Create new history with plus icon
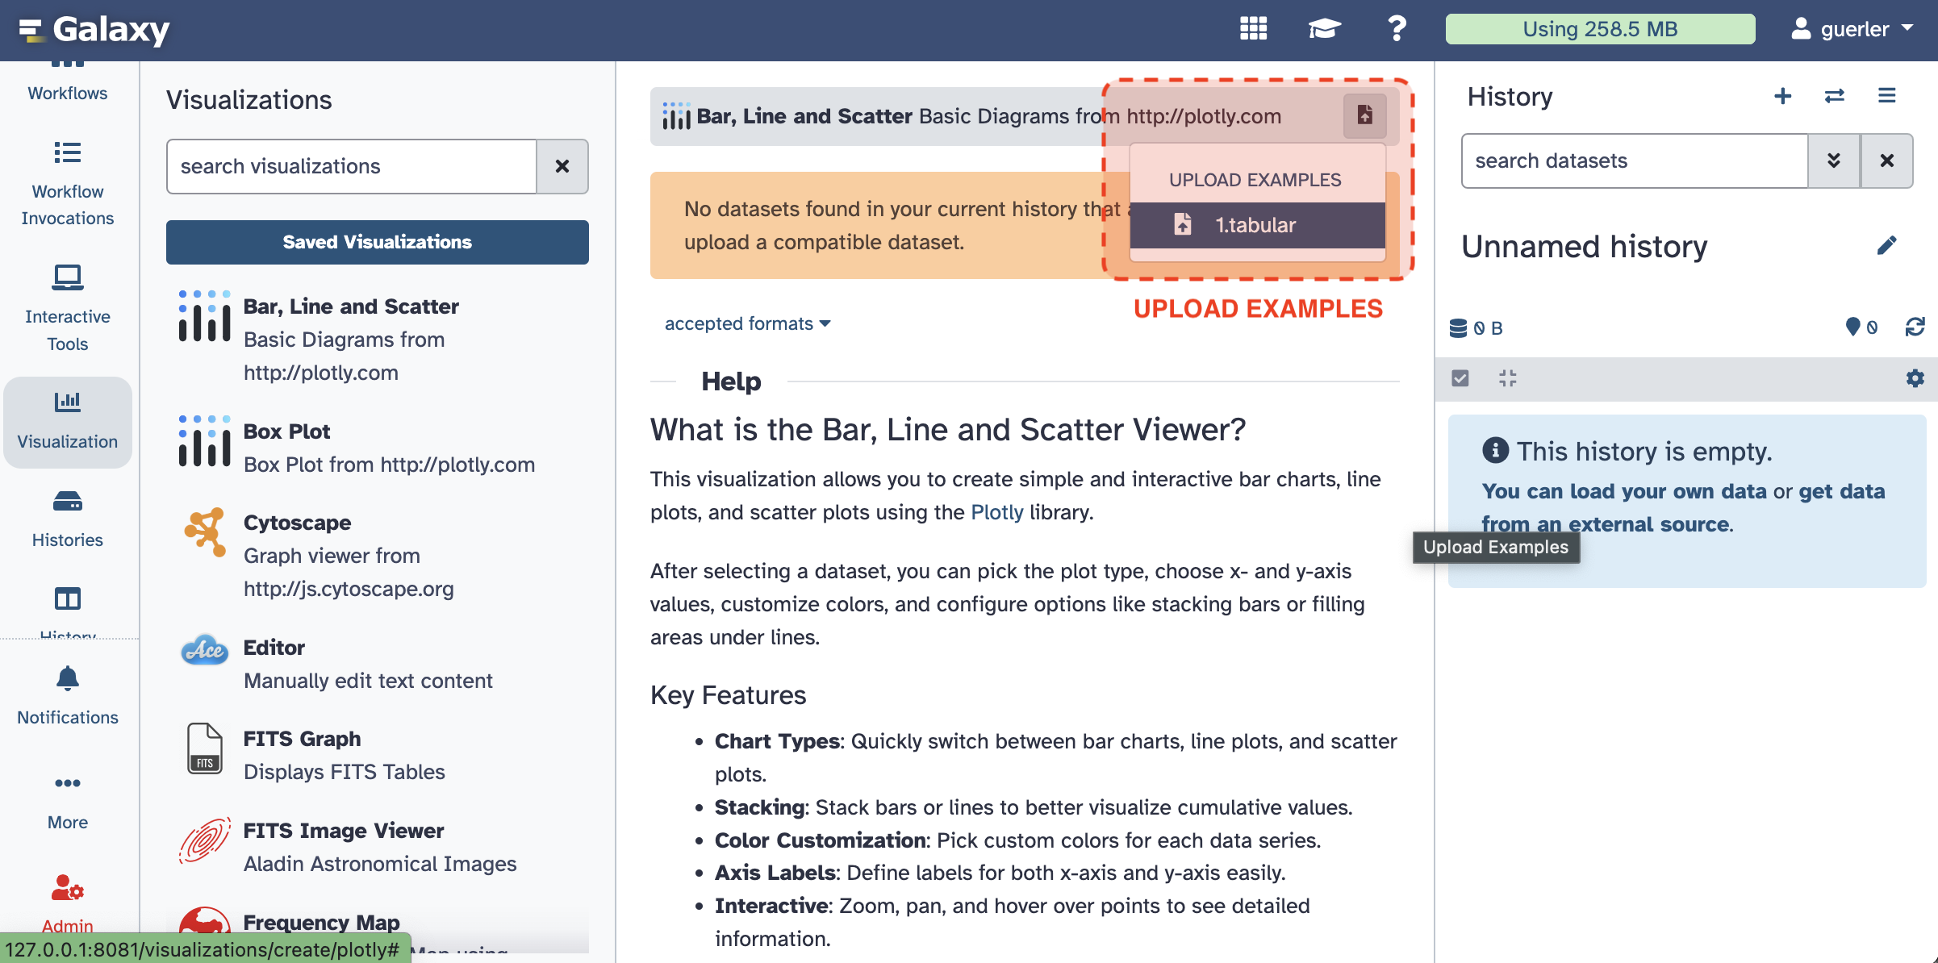Viewport: 1938px width, 963px height. pyautogui.click(x=1782, y=96)
